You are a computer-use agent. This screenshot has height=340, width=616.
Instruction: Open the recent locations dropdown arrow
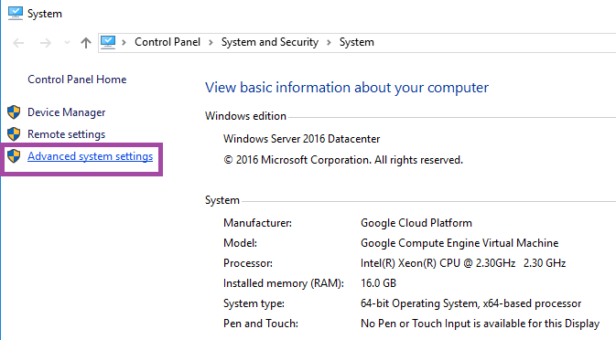(67, 42)
